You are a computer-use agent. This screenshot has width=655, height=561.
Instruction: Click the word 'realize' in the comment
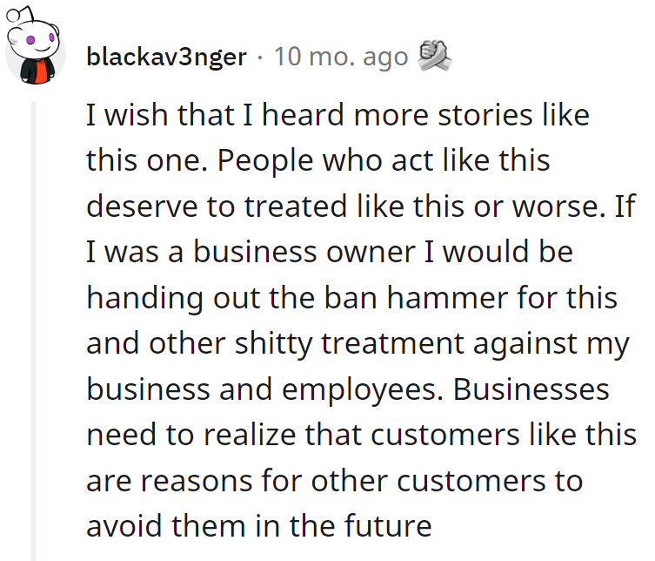pos(250,435)
